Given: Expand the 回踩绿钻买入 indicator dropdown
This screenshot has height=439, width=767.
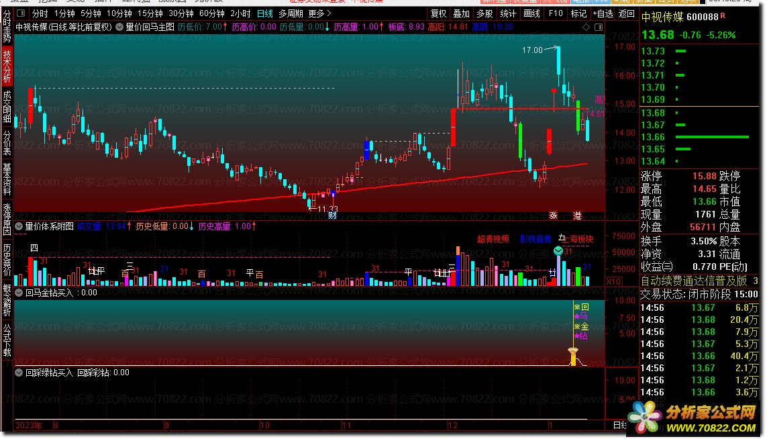Looking at the screenshot, I should click(x=19, y=373).
